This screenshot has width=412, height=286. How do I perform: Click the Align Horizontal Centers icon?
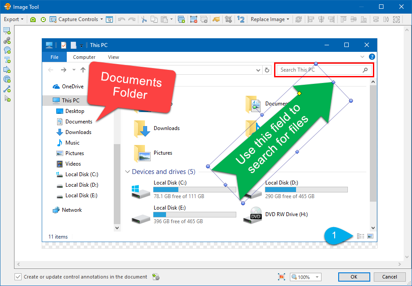(321, 19)
